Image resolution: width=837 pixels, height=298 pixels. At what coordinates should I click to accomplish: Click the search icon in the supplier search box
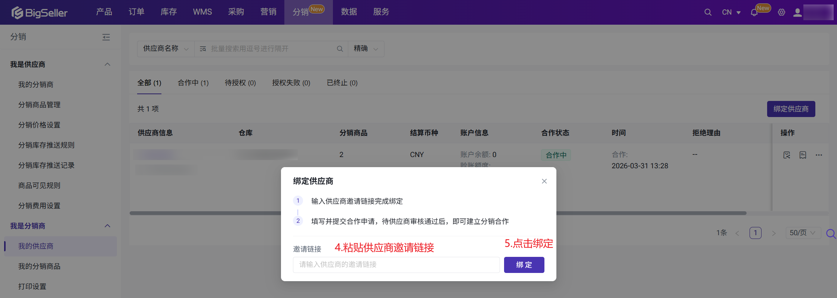point(340,49)
